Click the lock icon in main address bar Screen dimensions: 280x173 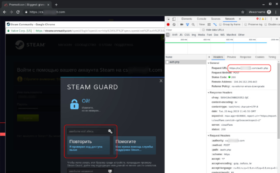click(x=26, y=12)
